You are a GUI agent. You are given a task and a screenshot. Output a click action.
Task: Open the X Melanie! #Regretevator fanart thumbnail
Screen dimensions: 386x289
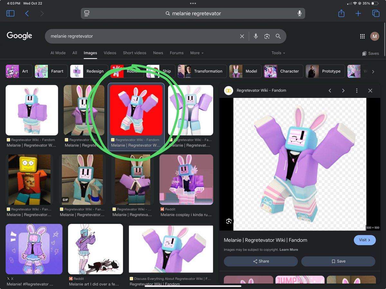pyautogui.click(x=34, y=249)
